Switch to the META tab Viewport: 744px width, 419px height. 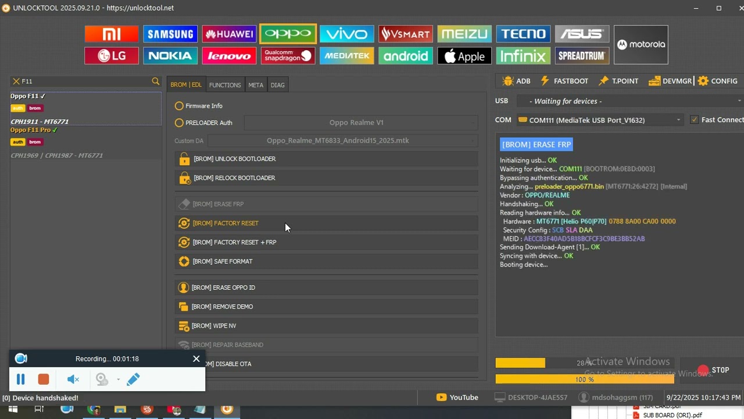pos(256,85)
